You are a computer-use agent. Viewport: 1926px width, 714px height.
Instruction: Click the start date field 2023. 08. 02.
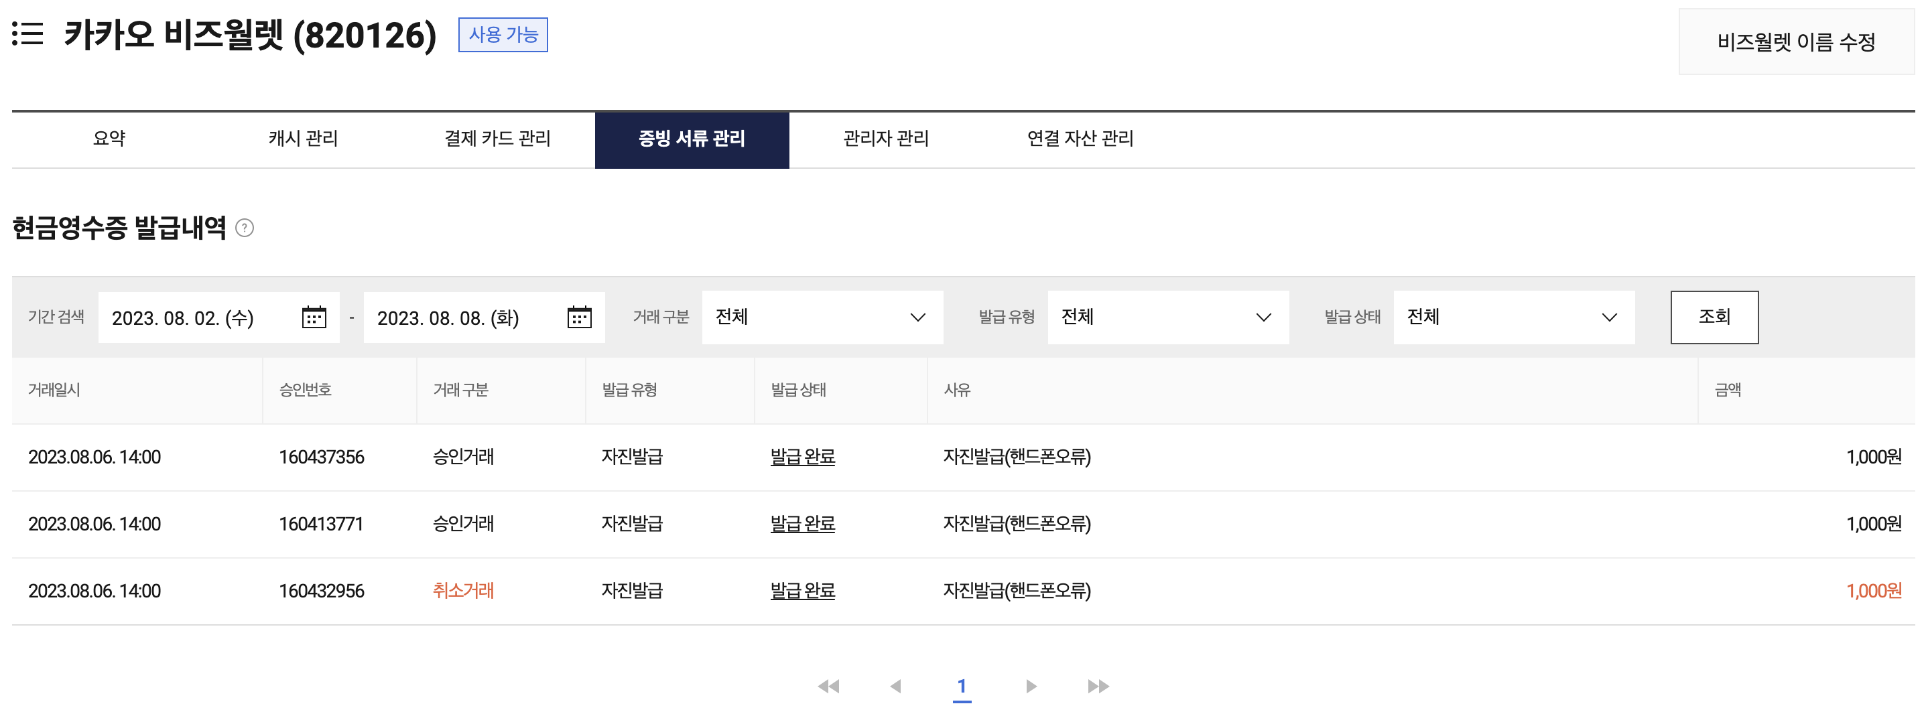[x=183, y=319]
